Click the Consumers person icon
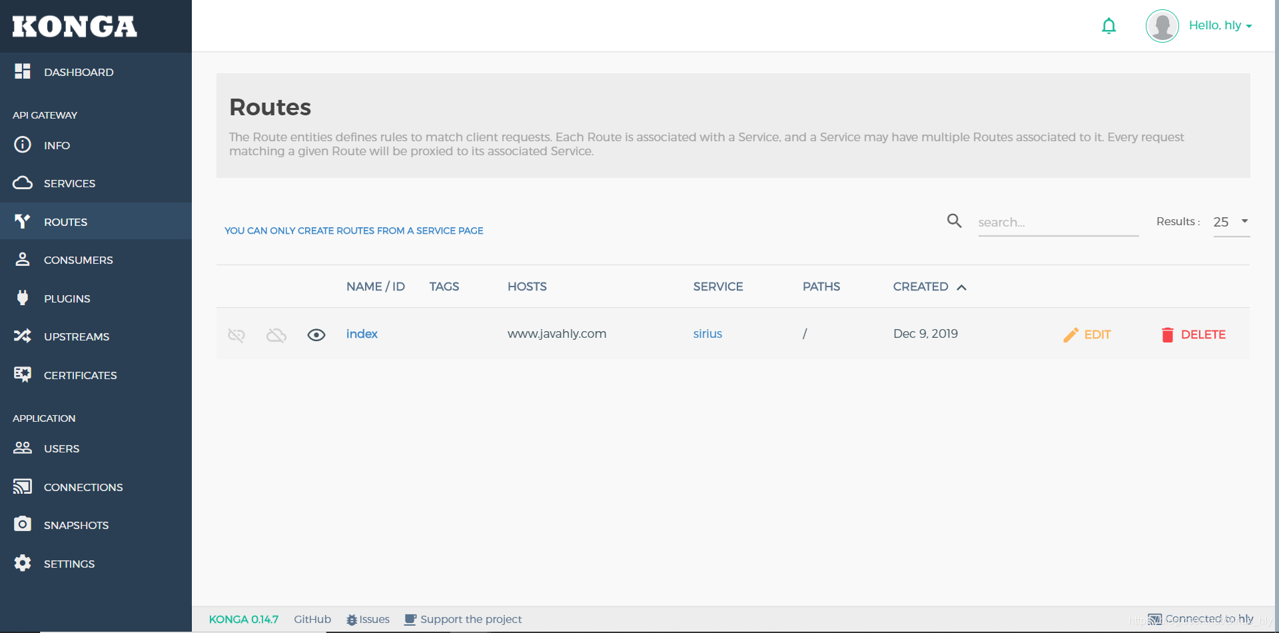Image resolution: width=1279 pixels, height=633 pixels. [23, 259]
